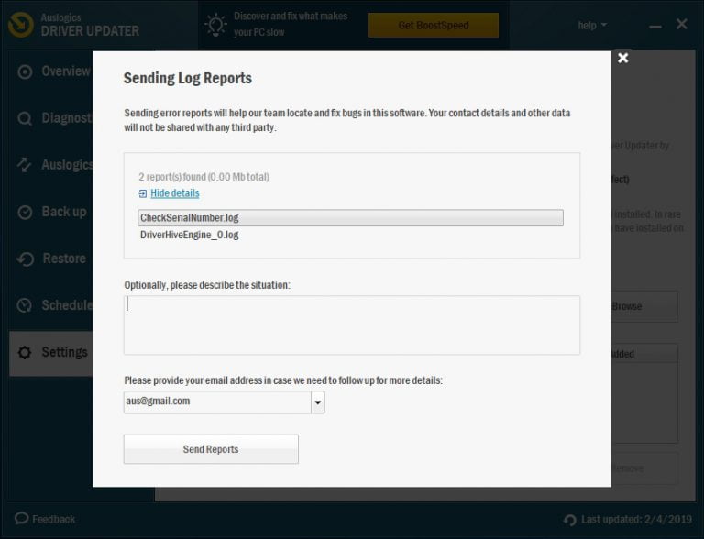
Task: Close the Sending Log Reports dialog
Action: pyautogui.click(x=623, y=58)
